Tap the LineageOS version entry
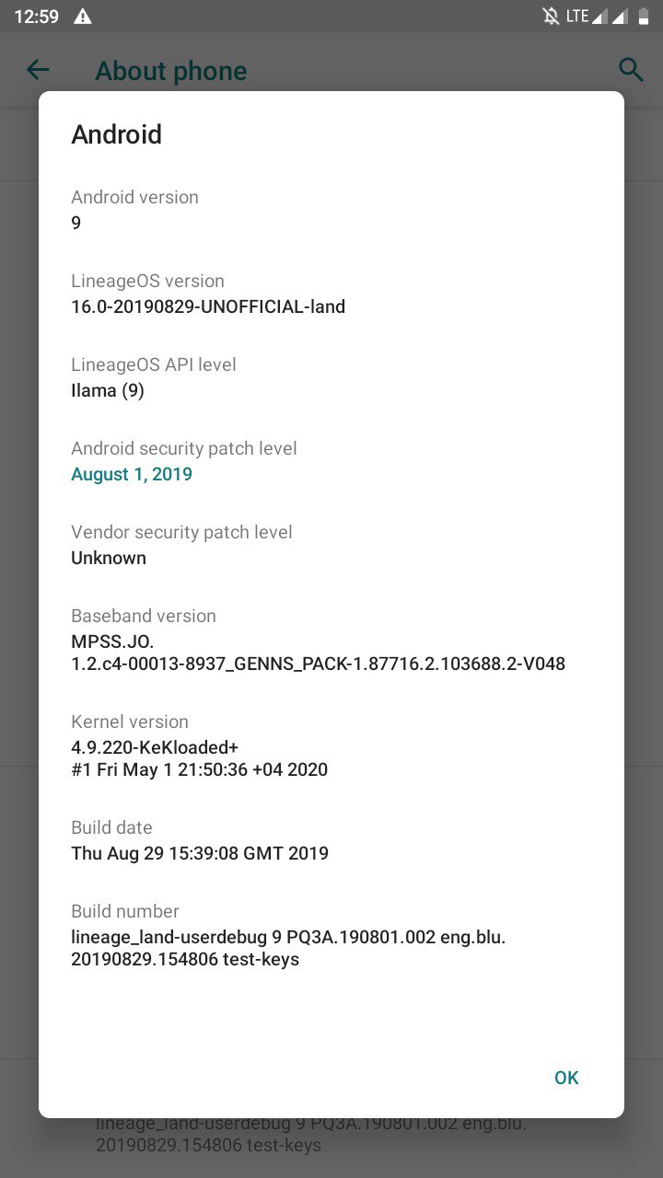The width and height of the screenshot is (663, 1178). click(331, 294)
